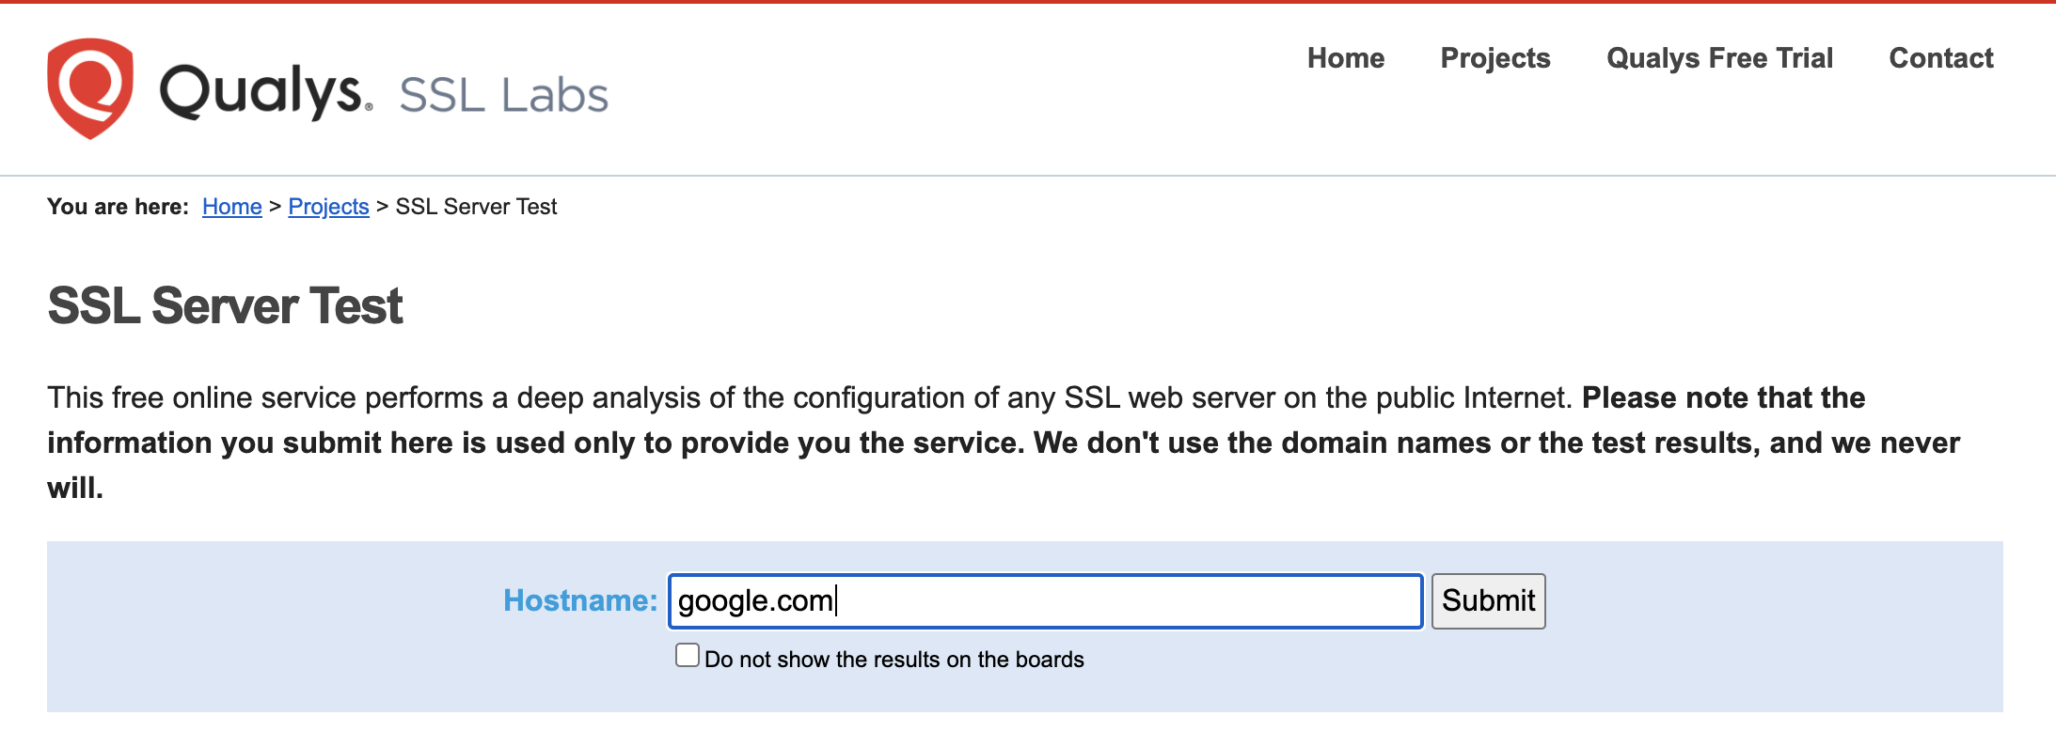The height and width of the screenshot is (731, 2056).
Task: Open Projects from the breadcrumb trail
Action: [x=328, y=206]
